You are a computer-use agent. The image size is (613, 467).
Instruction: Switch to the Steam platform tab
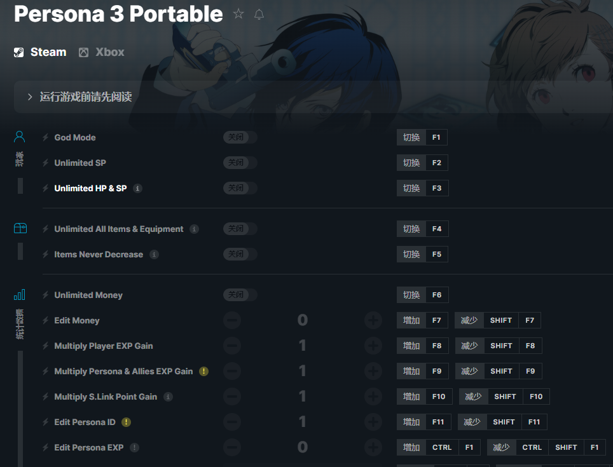(x=40, y=52)
